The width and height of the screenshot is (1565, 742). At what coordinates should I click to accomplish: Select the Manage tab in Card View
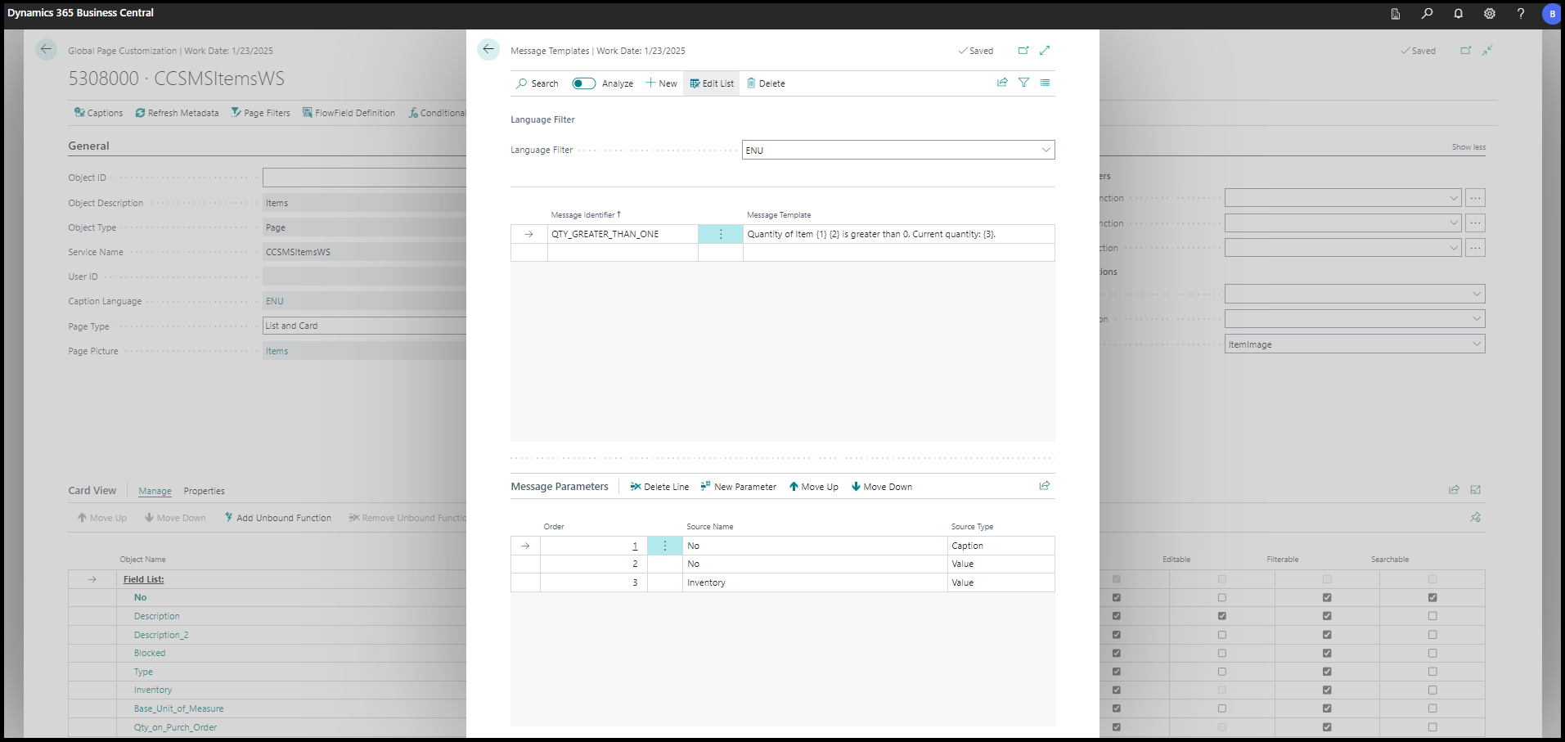point(155,491)
